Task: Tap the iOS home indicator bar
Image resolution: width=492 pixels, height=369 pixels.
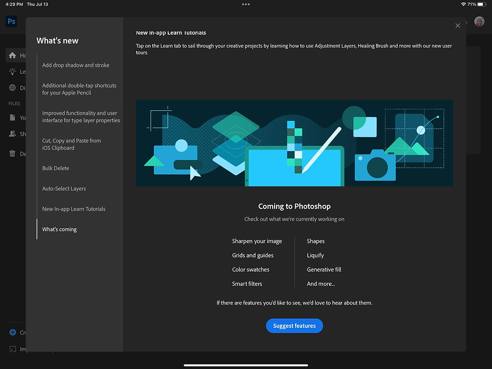Action: pos(245,365)
